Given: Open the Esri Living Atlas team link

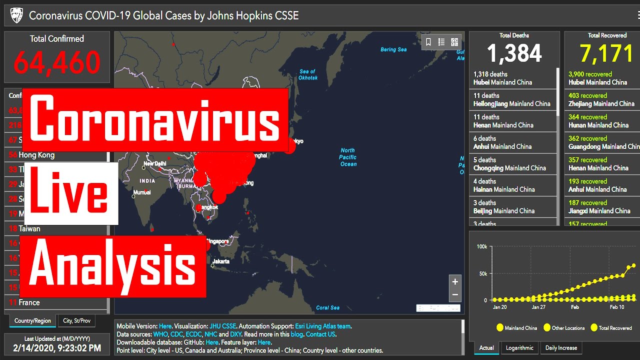Looking at the screenshot, I should pos(323,326).
